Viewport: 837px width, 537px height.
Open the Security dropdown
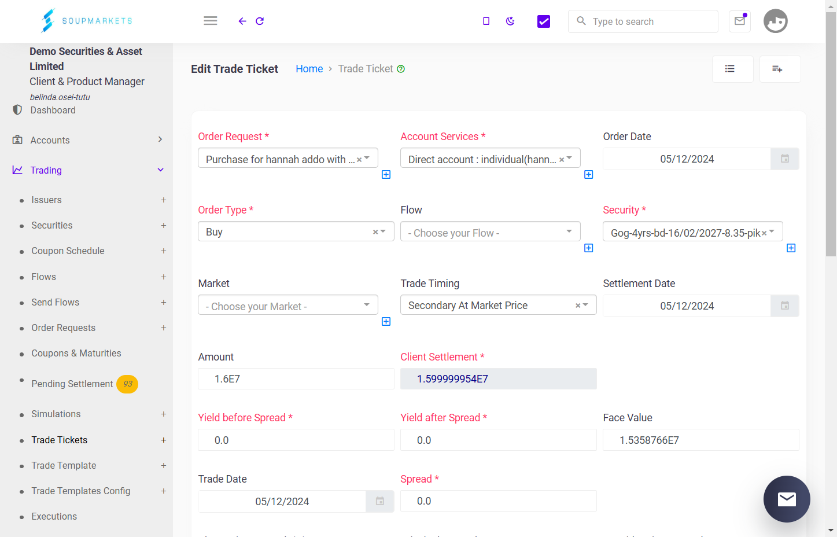click(x=693, y=231)
